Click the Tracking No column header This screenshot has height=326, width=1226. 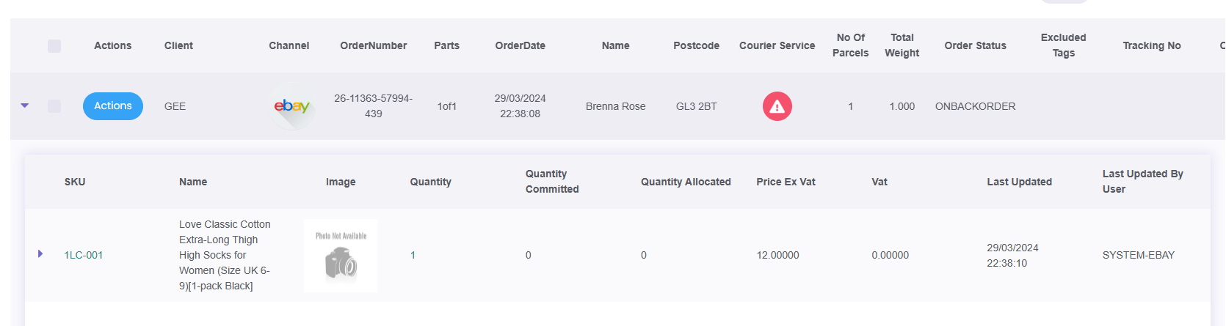pos(1151,45)
